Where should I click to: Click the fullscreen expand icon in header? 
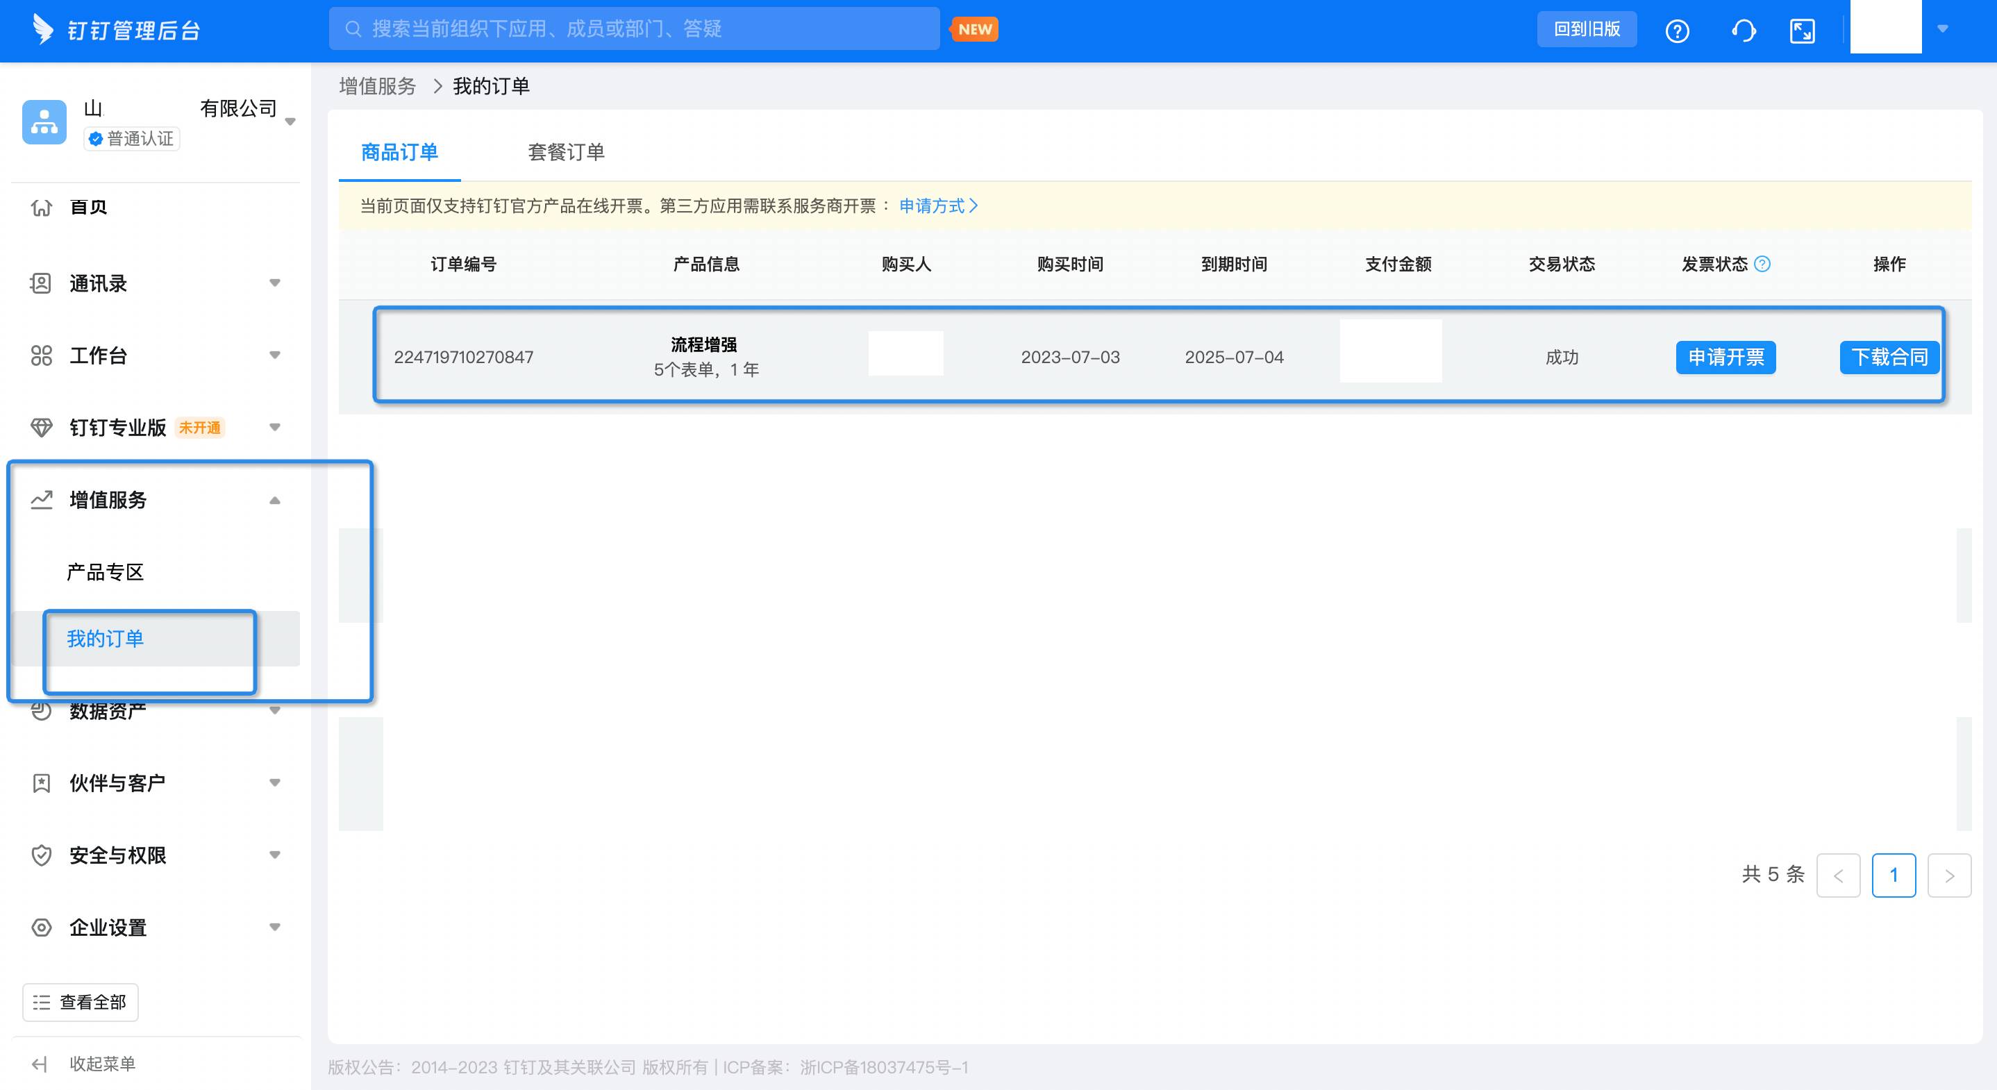pyautogui.click(x=1802, y=31)
